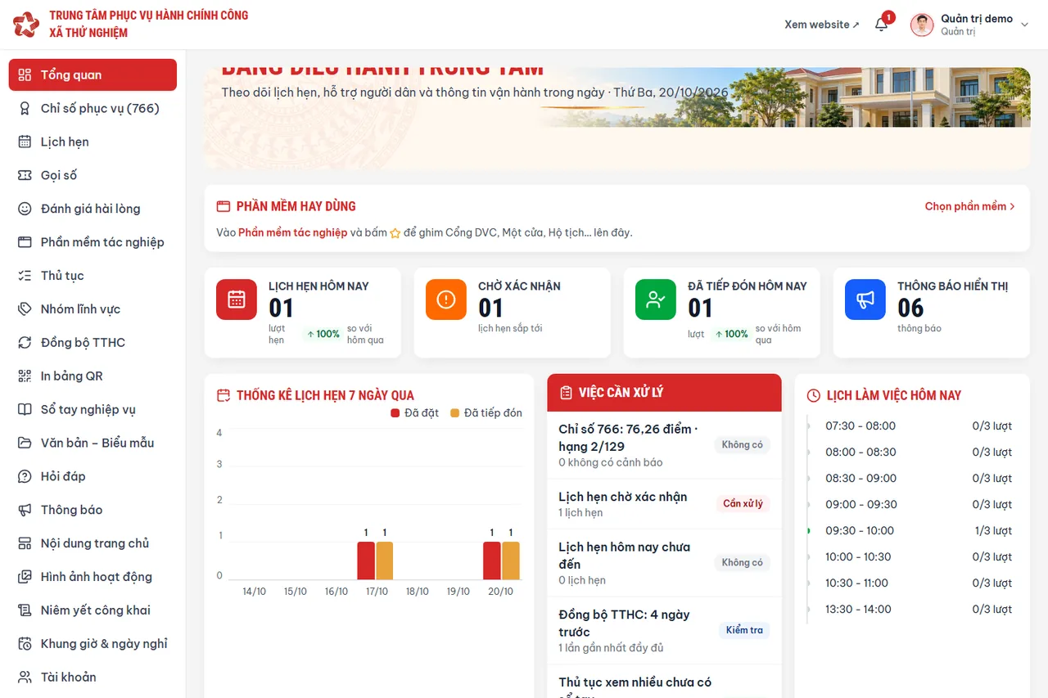This screenshot has width=1048, height=698.
Task: Click the blue Thông báo hiển thị megaphone icon
Action: [865, 299]
